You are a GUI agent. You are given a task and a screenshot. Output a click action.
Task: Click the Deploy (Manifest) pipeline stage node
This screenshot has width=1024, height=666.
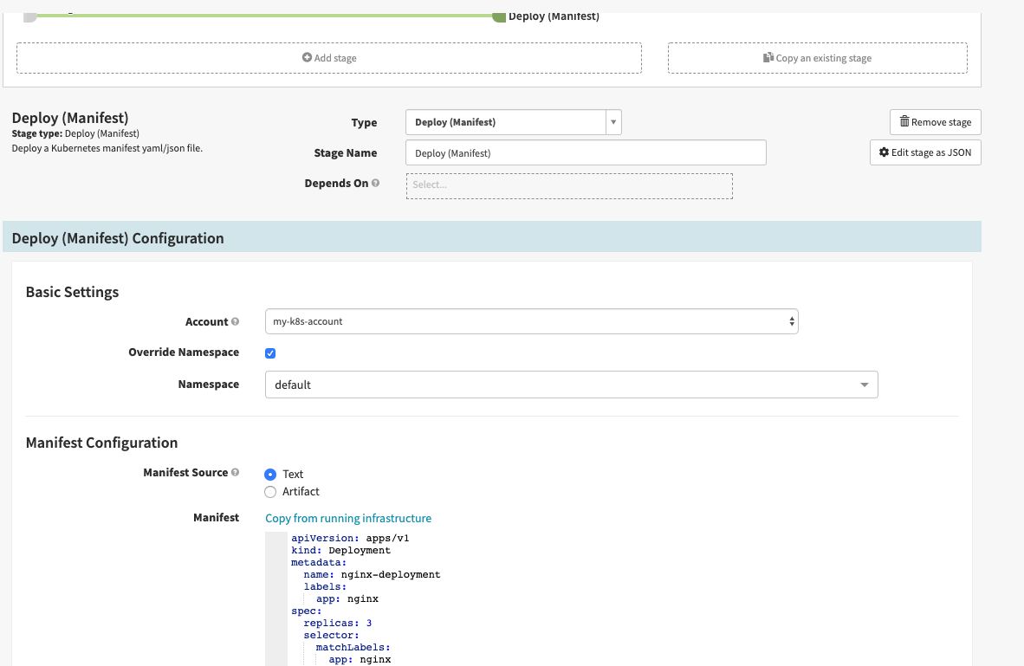click(x=499, y=16)
